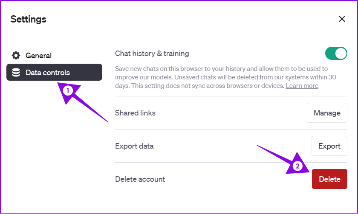Viewport: 358px width, 214px height.
Task: Click the purple circled number 2 marker
Action: point(297,166)
